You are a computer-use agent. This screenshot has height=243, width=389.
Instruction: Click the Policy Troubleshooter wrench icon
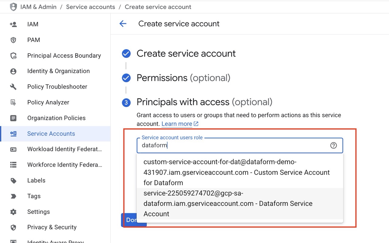[13, 87]
